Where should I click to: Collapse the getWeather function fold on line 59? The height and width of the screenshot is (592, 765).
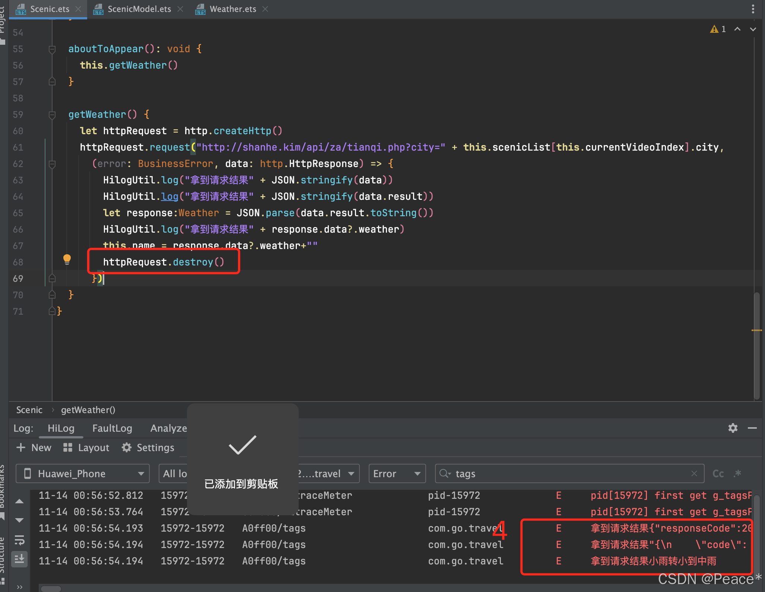pos(52,115)
